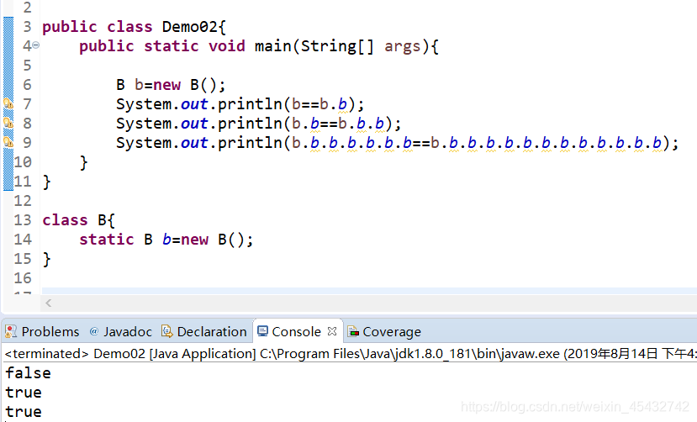
Task: Click 'b.b==b.b.b' expression on line 8
Action: click(338, 123)
